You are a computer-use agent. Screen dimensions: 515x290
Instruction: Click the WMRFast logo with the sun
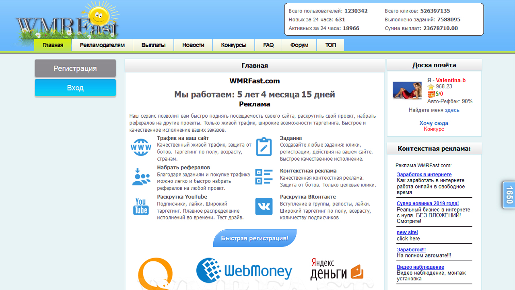(x=67, y=23)
